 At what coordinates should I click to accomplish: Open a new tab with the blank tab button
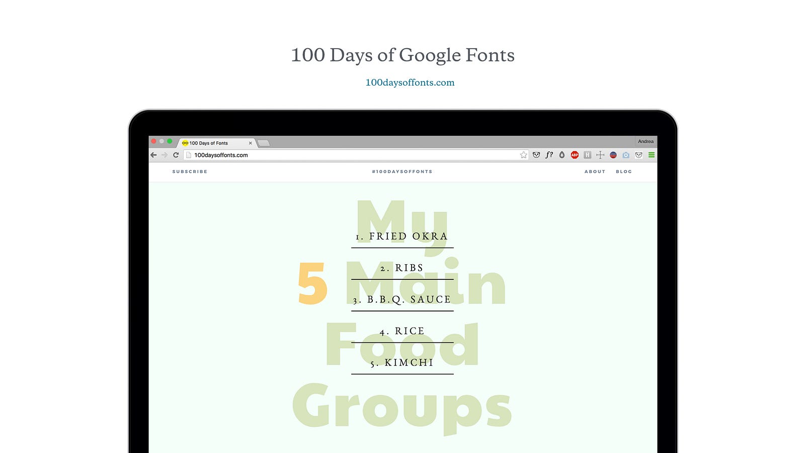pyautogui.click(x=264, y=143)
